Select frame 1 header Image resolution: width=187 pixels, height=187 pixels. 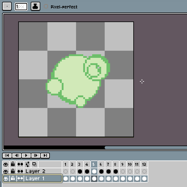point(66,164)
